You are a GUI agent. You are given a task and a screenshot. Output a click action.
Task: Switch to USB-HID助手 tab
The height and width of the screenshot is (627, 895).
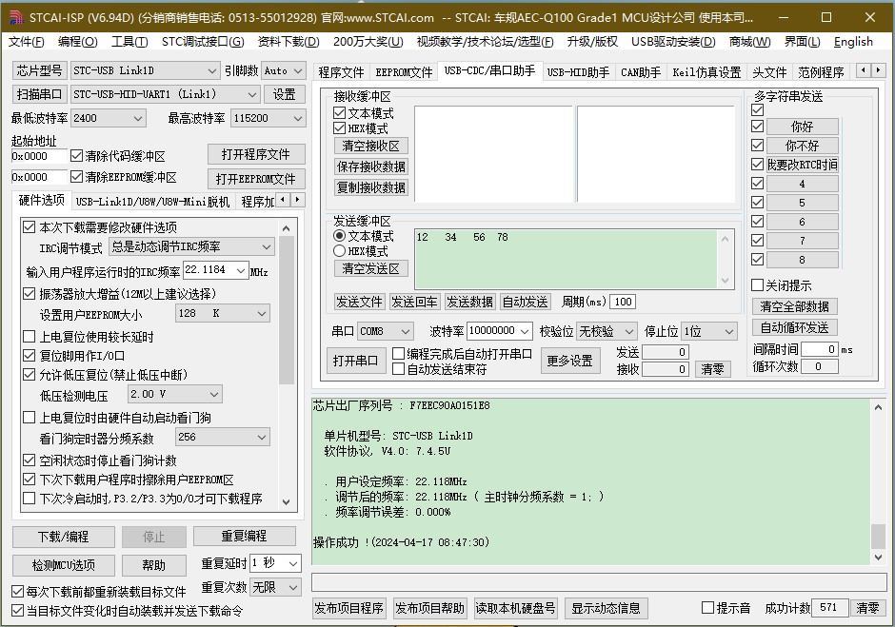(x=578, y=72)
